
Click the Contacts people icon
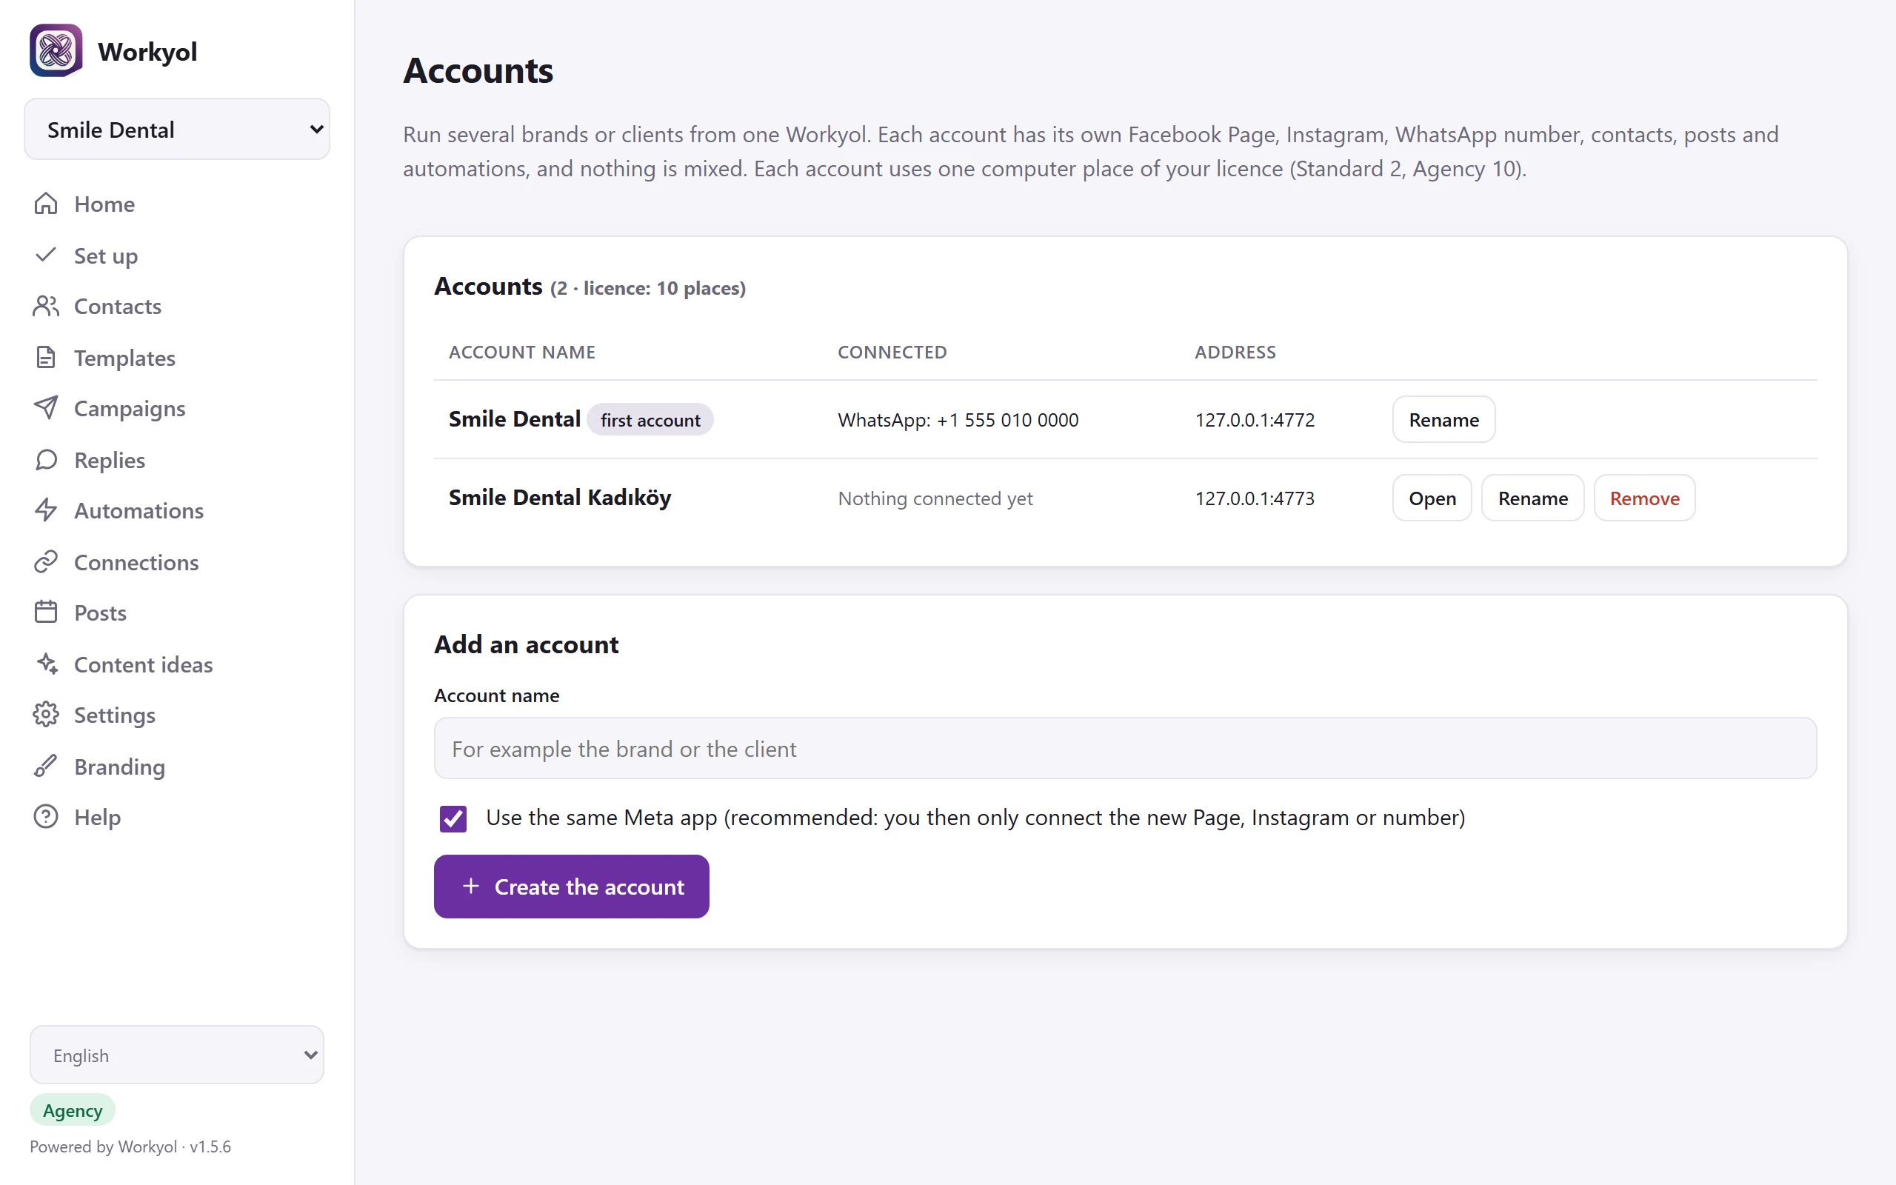(x=46, y=306)
